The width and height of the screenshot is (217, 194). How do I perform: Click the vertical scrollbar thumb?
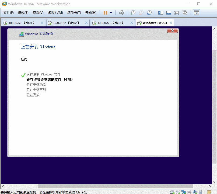coord(214,107)
